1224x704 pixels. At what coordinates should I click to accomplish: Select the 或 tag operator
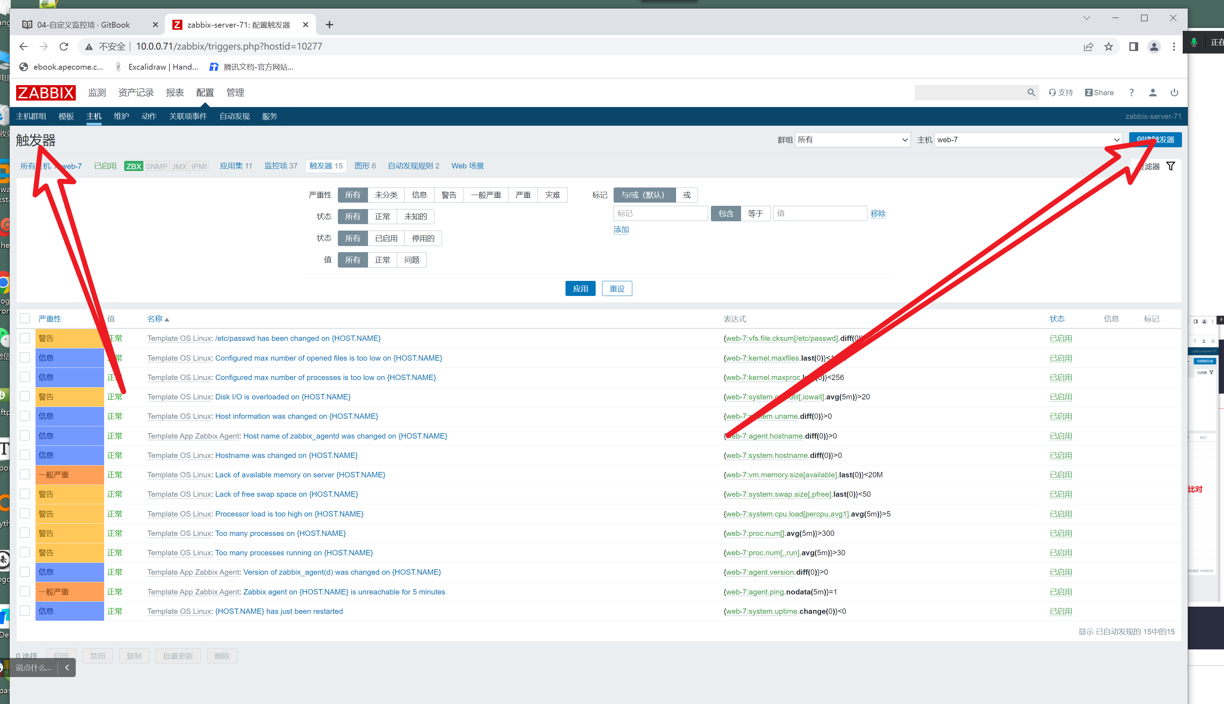(687, 195)
